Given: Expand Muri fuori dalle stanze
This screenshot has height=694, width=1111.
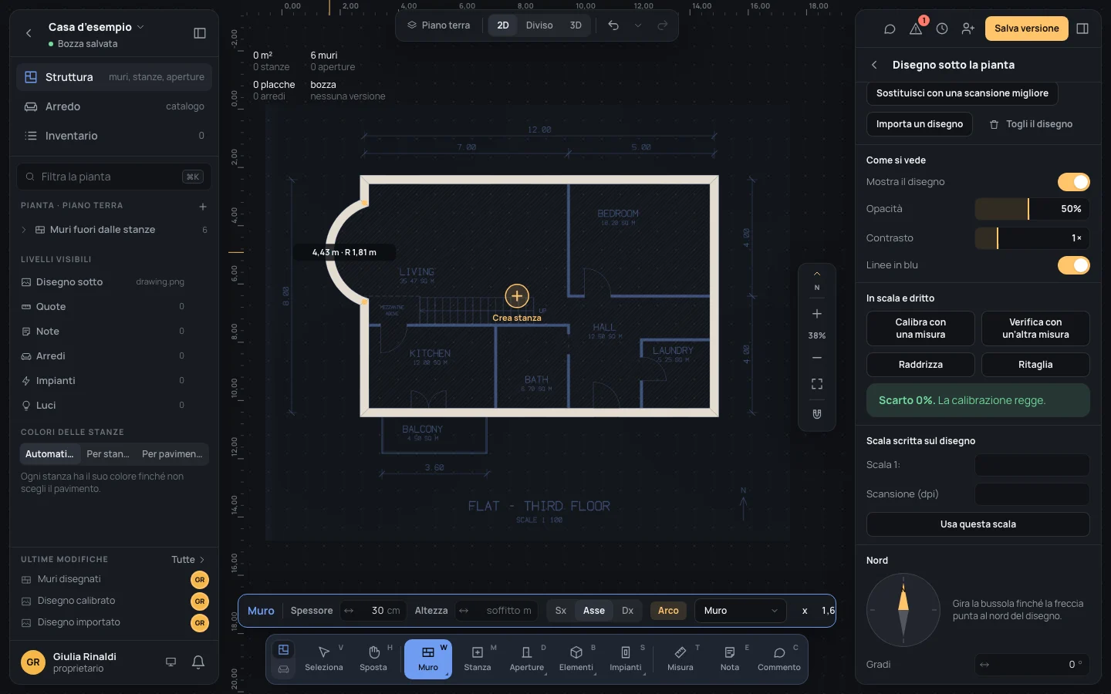Looking at the screenshot, I should (x=24, y=230).
